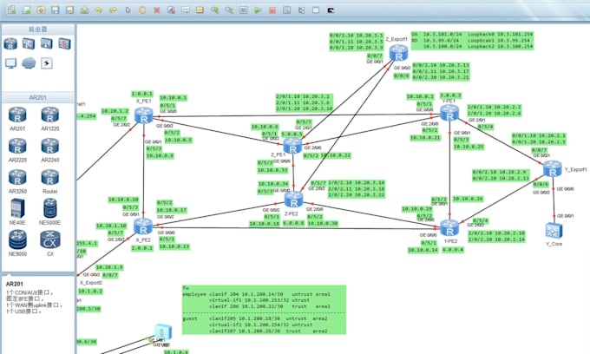The width and height of the screenshot is (590, 354).
Task: Pick the NE40E device model
Action: (x=17, y=212)
